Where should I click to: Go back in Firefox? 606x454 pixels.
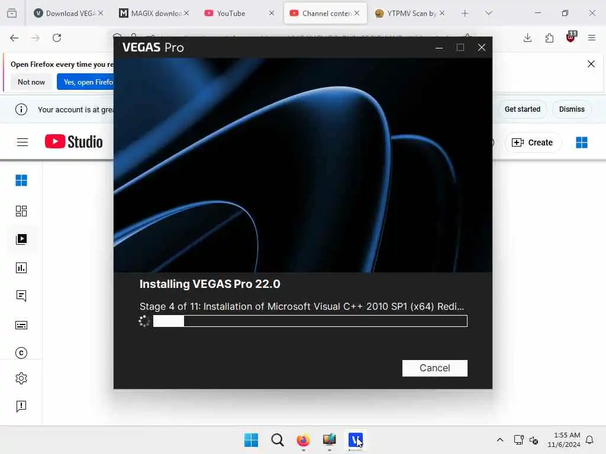(14, 38)
